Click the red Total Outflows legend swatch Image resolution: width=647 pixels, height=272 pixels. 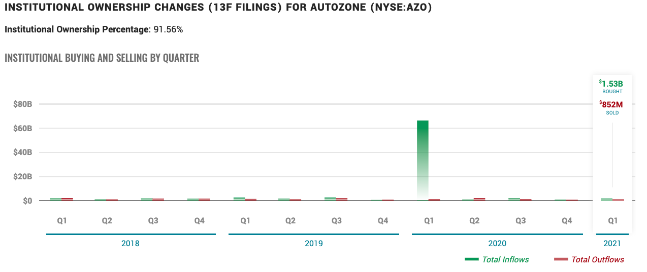pyautogui.click(x=561, y=259)
